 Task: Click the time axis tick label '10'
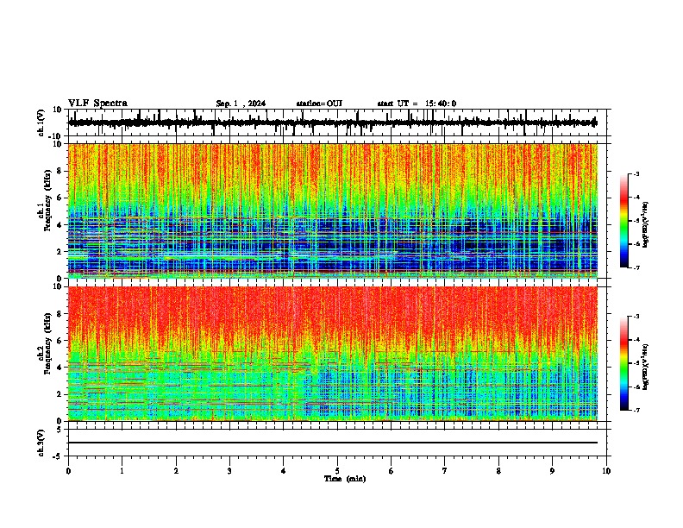606,471
